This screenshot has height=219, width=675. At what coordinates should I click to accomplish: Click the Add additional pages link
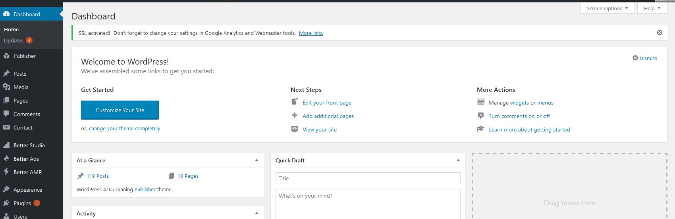pyautogui.click(x=328, y=116)
